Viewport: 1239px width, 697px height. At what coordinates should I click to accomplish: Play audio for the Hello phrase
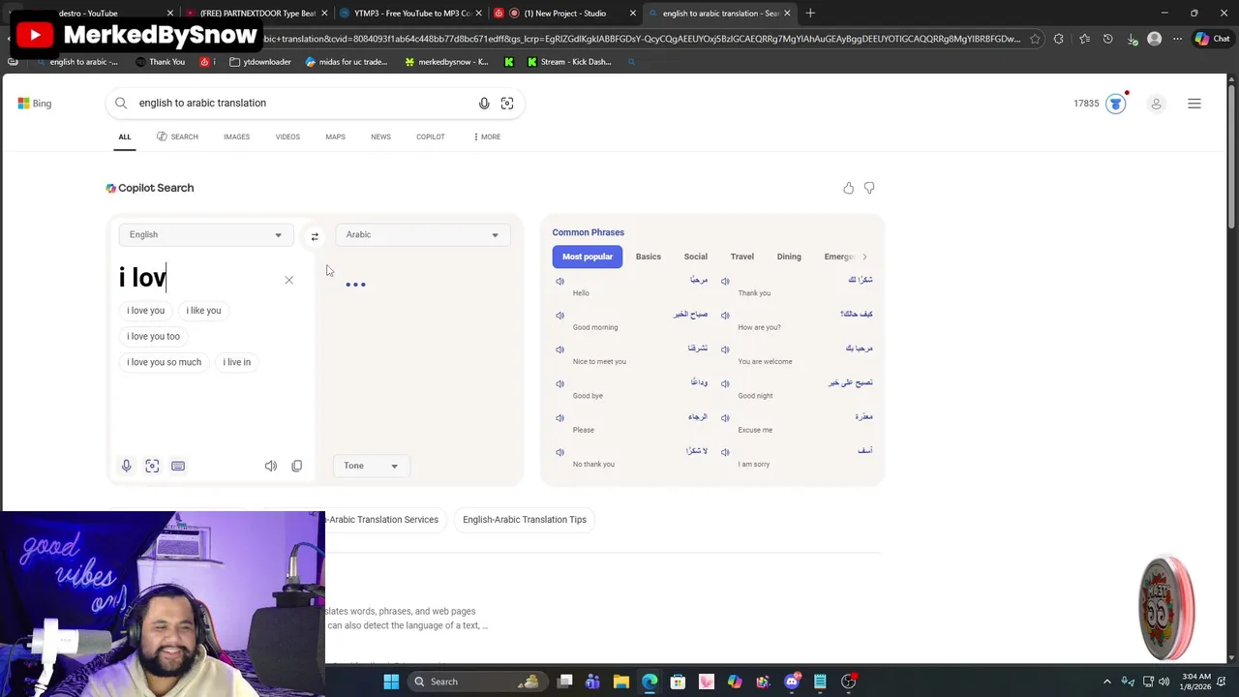[559, 281]
